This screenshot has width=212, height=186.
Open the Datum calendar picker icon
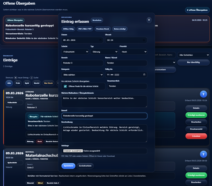point(100,40)
